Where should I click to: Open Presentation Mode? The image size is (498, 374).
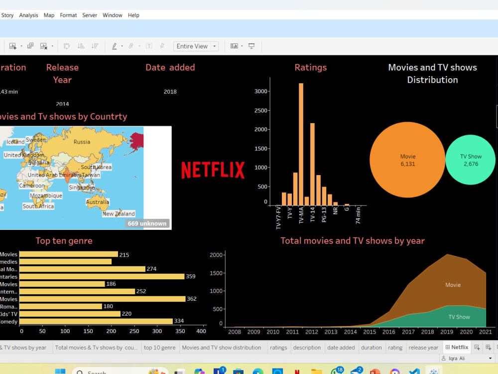(x=251, y=46)
